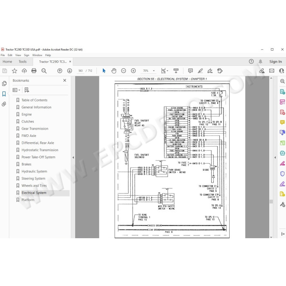Share a link to the file
Image resolution: width=286 pixels, height=286 pixels.
[262, 71]
